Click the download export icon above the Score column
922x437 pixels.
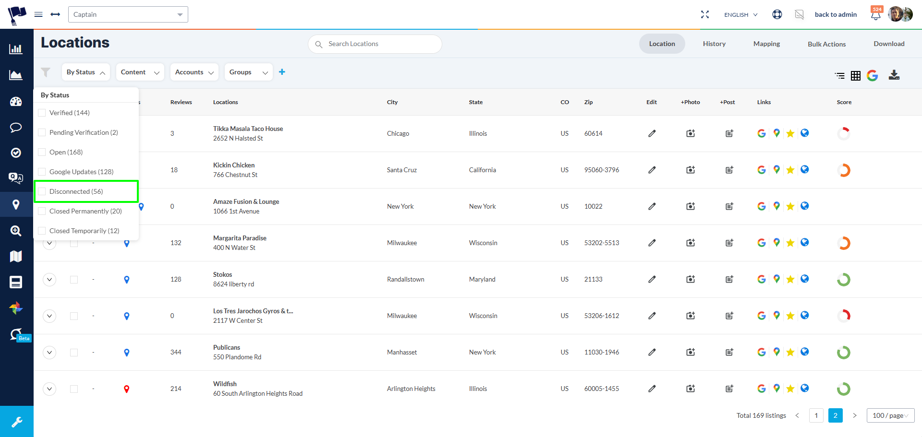click(x=895, y=75)
